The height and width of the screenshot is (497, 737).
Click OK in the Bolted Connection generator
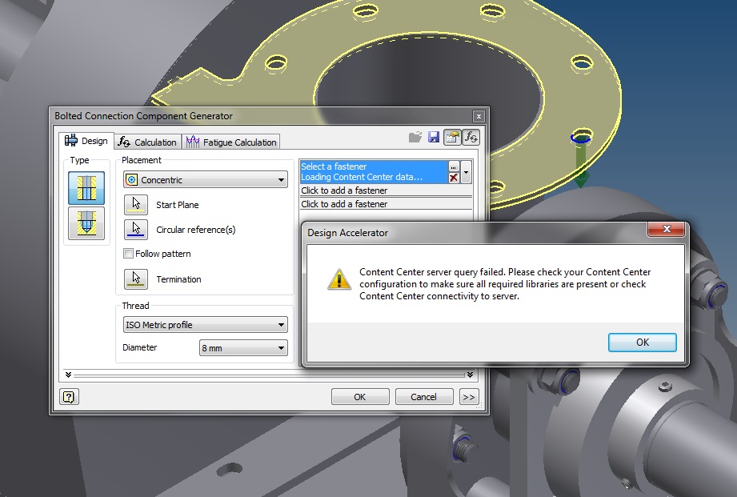[x=360, y=397]
